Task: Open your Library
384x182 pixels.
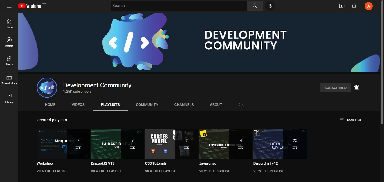Action: [9, 98]
